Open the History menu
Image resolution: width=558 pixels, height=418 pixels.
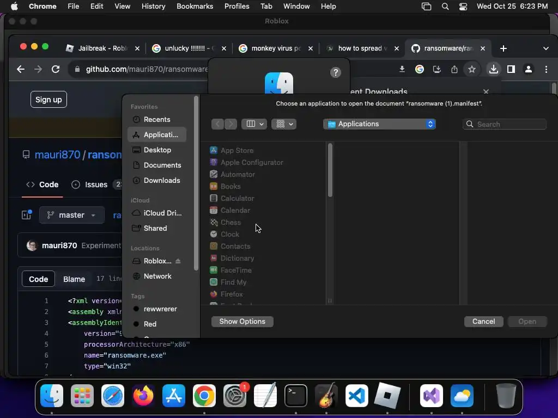153,7
